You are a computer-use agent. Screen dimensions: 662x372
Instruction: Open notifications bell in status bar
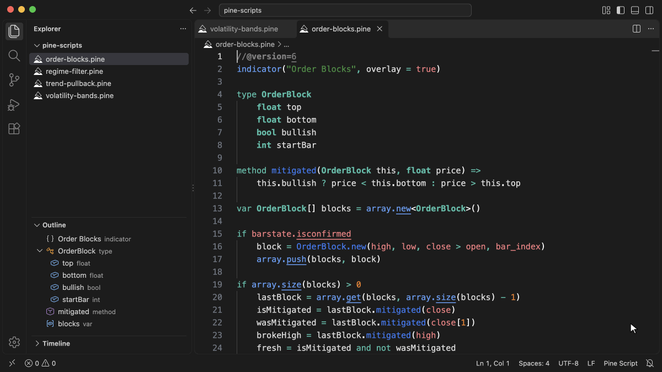point(650,363)
